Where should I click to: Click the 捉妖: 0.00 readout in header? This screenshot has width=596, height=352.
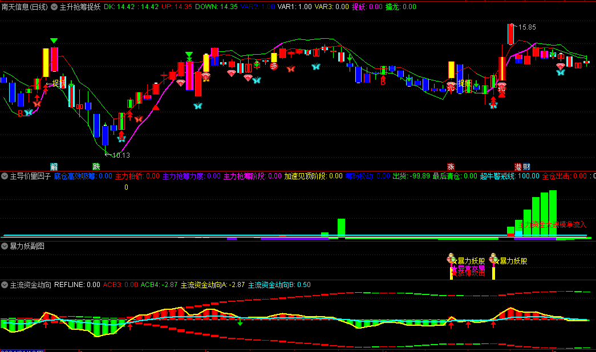click(367, 7)
